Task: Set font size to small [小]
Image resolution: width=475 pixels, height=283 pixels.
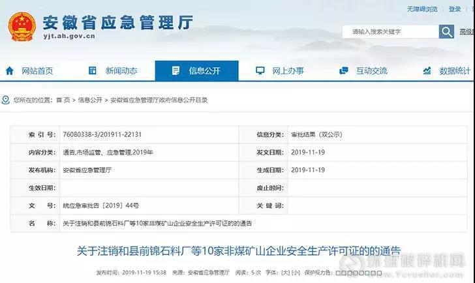Action: pyautogui.click(x=296, y=272)
